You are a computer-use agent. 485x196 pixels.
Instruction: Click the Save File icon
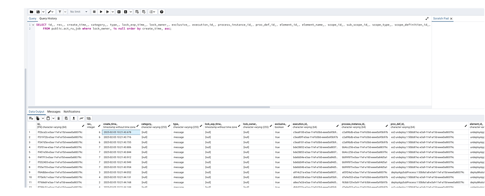[38, 11]
